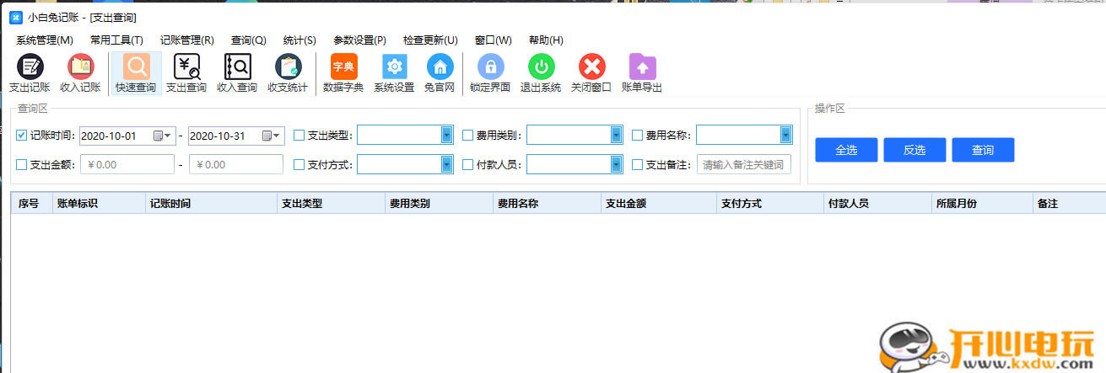Enable the 支出金额 filter checkbox

point(22,165)
